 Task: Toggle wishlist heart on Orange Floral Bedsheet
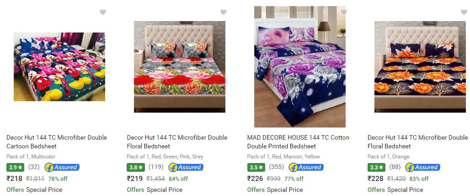(x=464, y=12)
